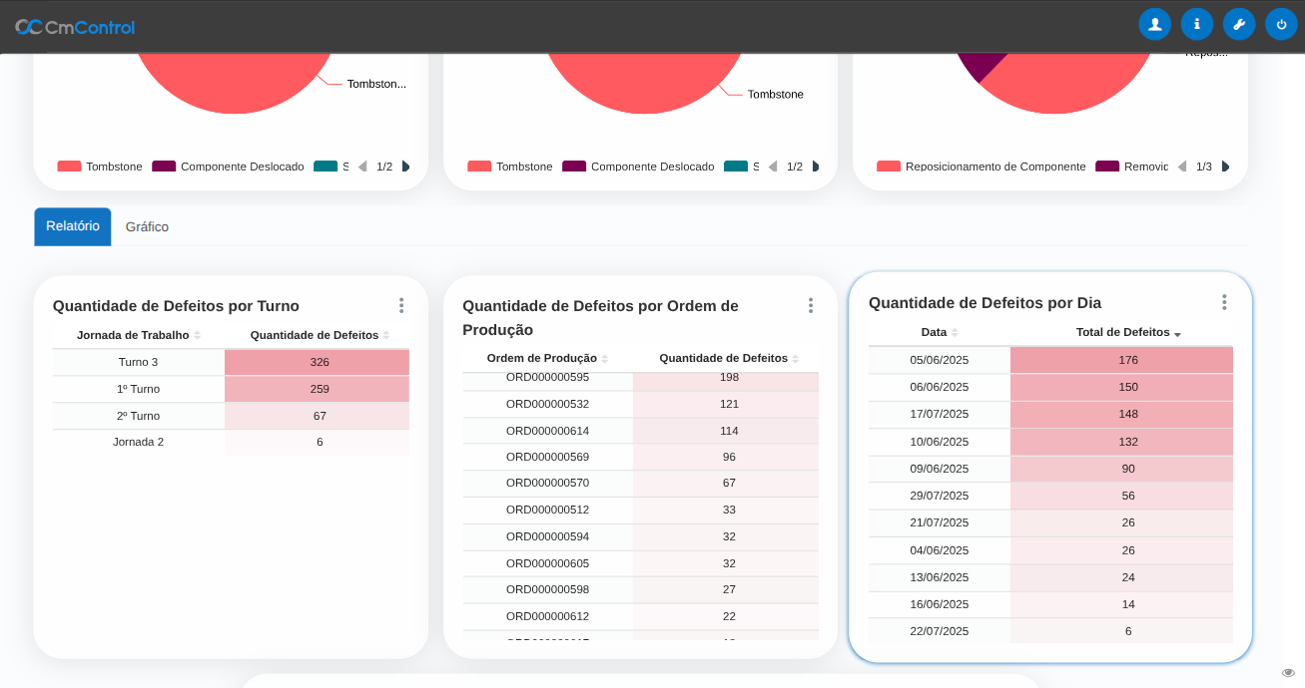Toggle Tombstone legend in first pie chart
This screenshot has height=688, width=1305.
101,167
